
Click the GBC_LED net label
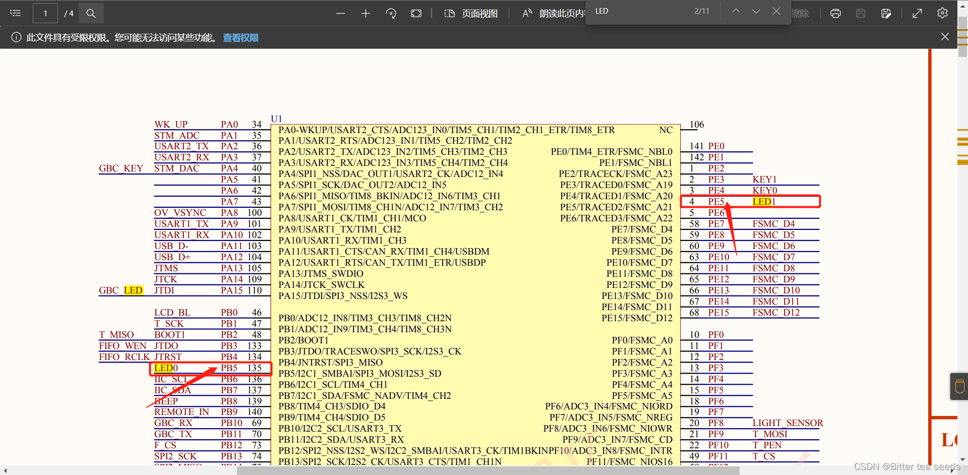121,290
